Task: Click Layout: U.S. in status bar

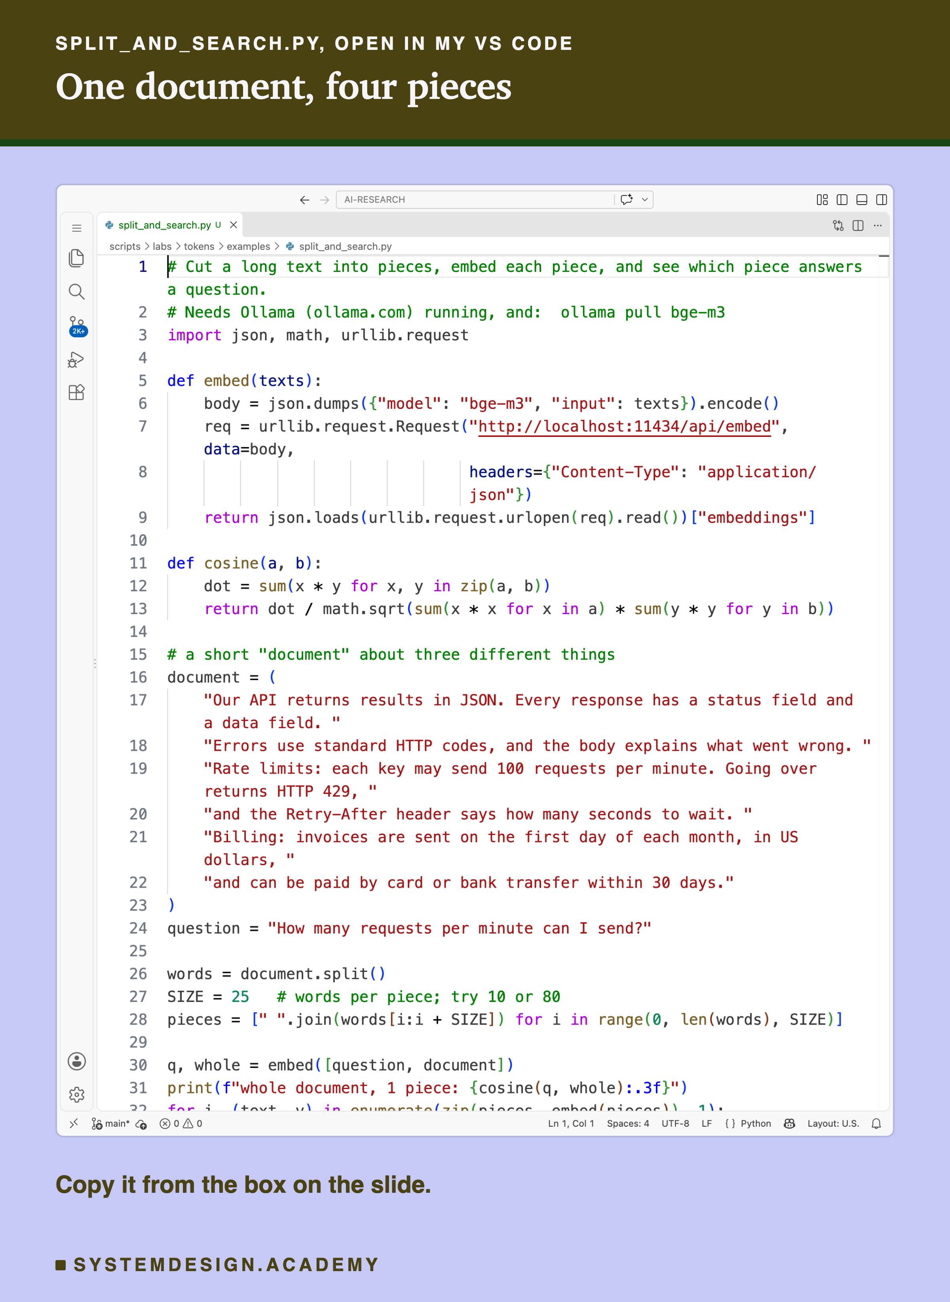Action: (x=833, y=1123)
